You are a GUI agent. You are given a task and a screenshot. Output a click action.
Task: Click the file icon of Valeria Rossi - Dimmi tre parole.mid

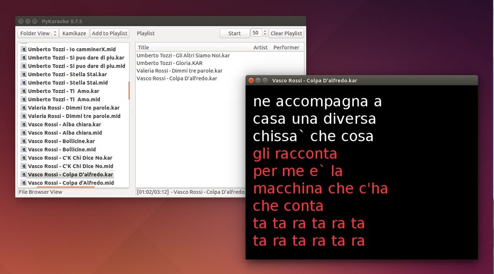pyautogui.click(x=24, y=116)
